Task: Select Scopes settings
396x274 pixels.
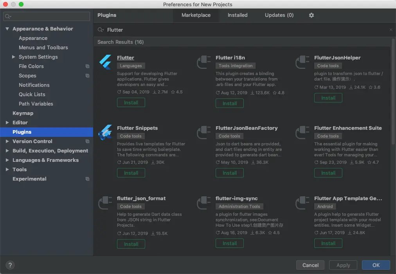Action: 27,76
